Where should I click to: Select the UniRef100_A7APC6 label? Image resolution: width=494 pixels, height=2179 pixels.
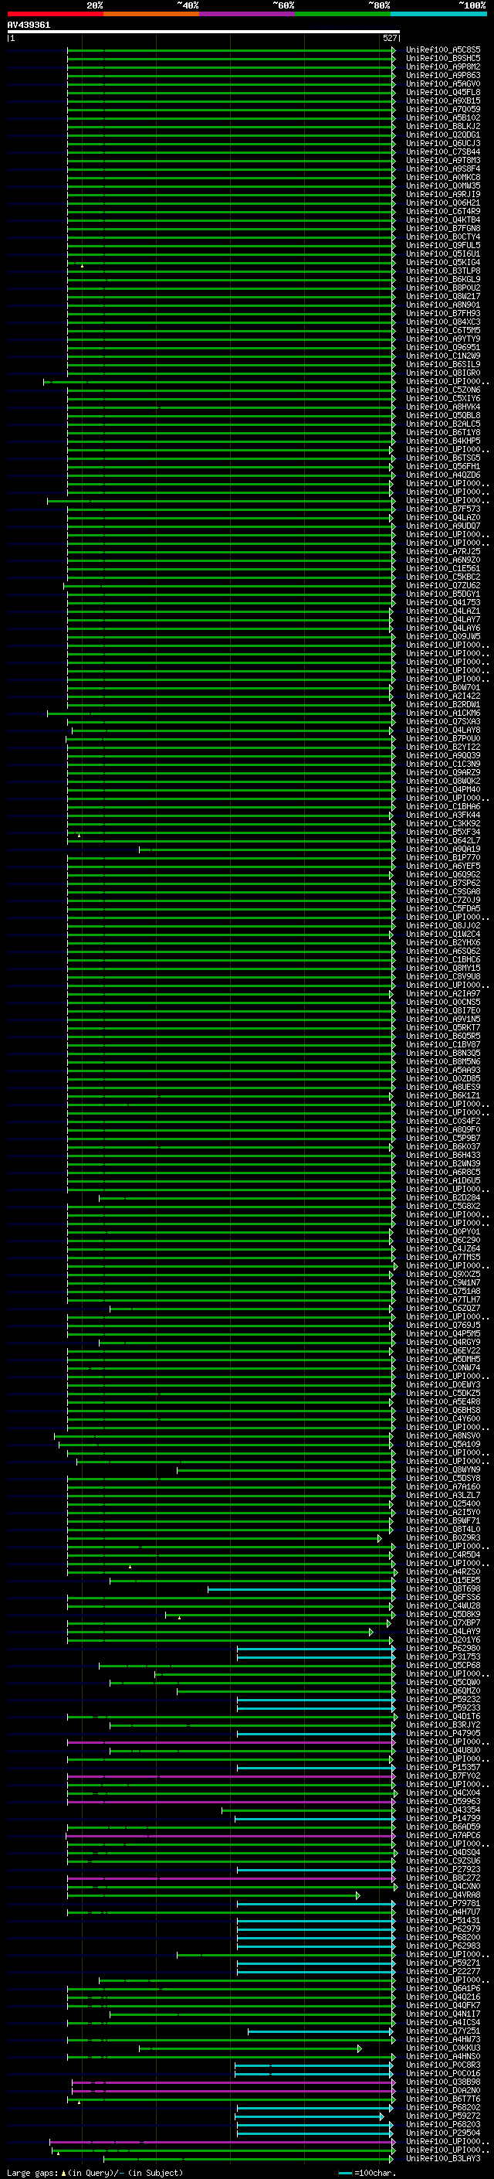[443, 1835]
